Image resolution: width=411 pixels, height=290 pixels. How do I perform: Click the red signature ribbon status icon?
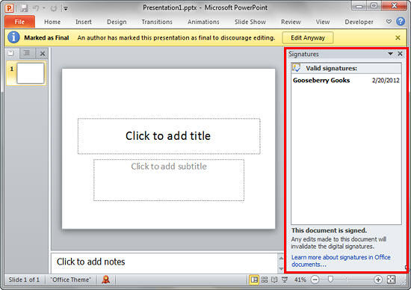[105, 280]
